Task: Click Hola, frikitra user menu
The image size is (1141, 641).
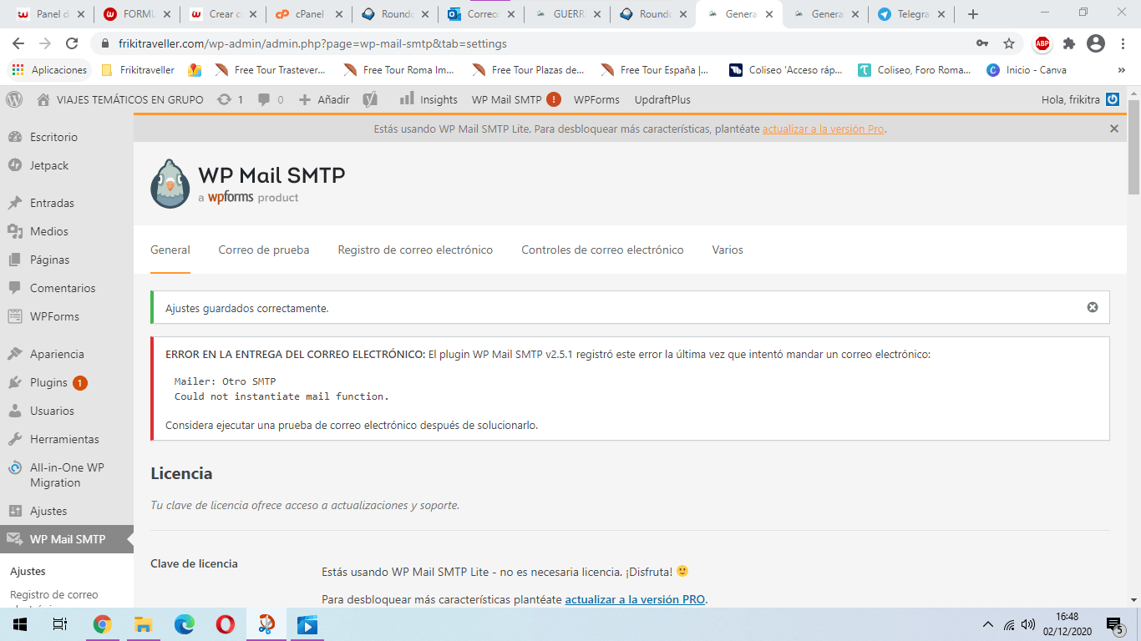Action: (1080, 99)
